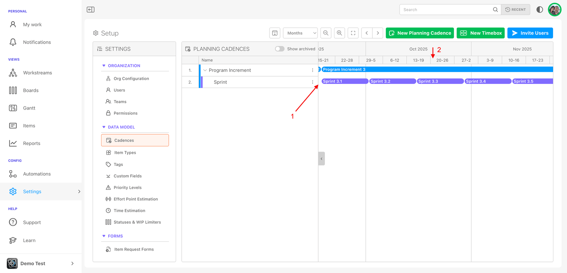This screenshot has height=273, width=567.
Task: Collapse the left sidebar panel icon
Action: (90, 10)
